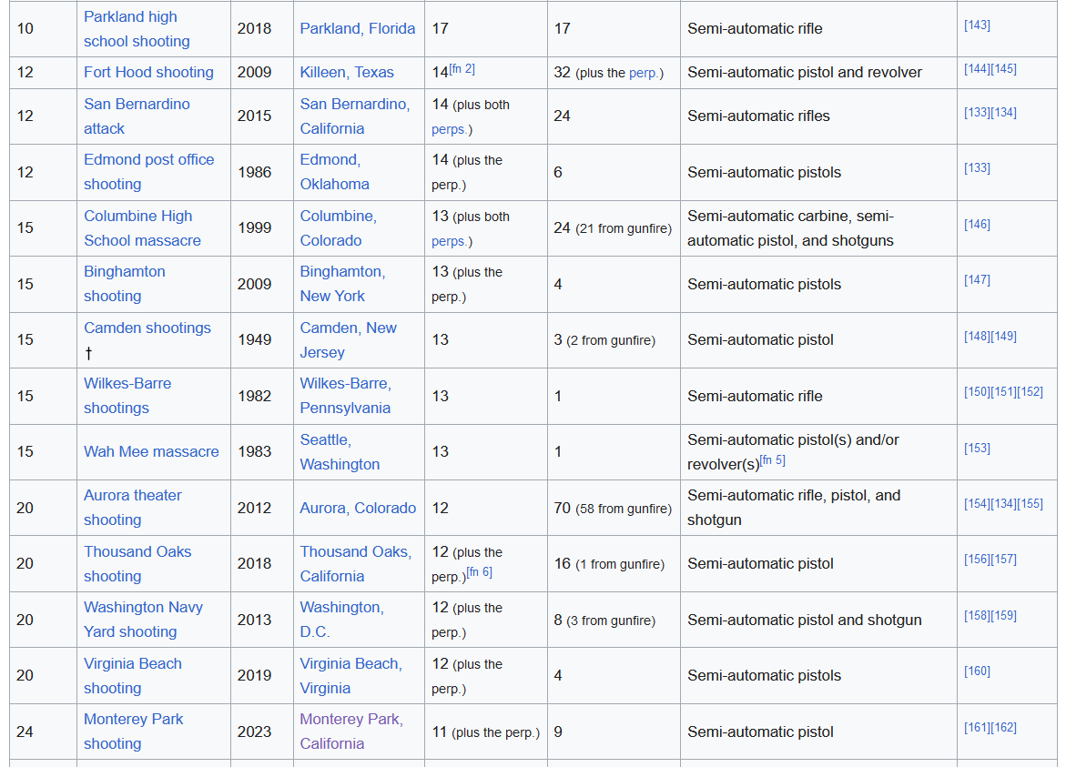This screenshot has width=1066, height=767.
Task: Open footnote [fn 2] beside Fort Hood deaths
Action: (462, 68)
